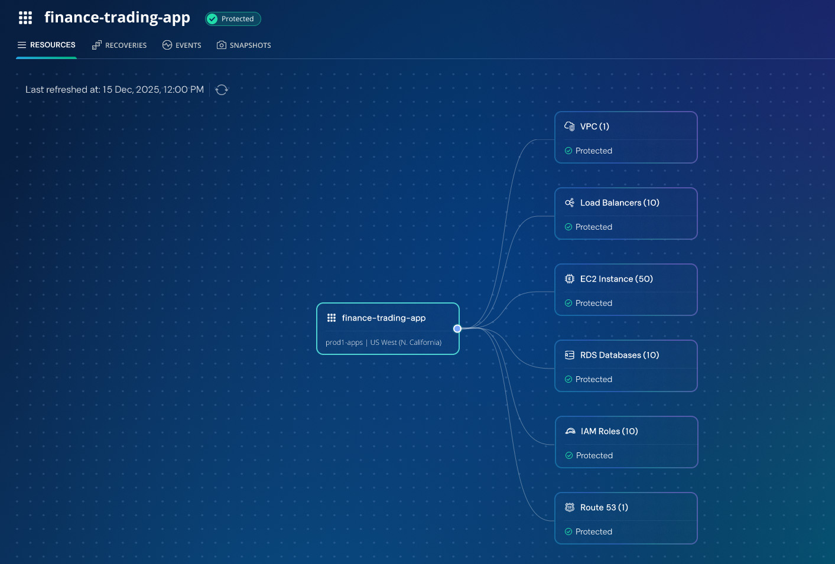
Task: Click Protected status under RDS Databases
Action: [594, 379]
